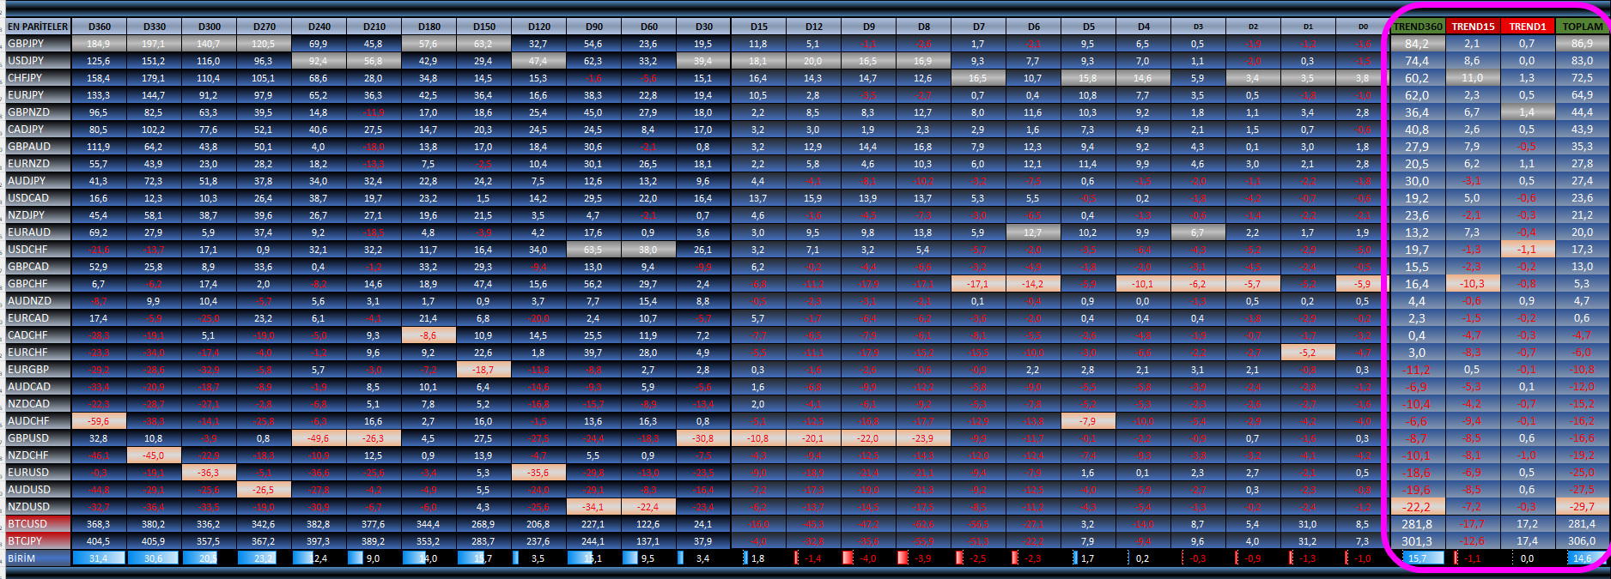Select the D90 column header

coord(593,27)
